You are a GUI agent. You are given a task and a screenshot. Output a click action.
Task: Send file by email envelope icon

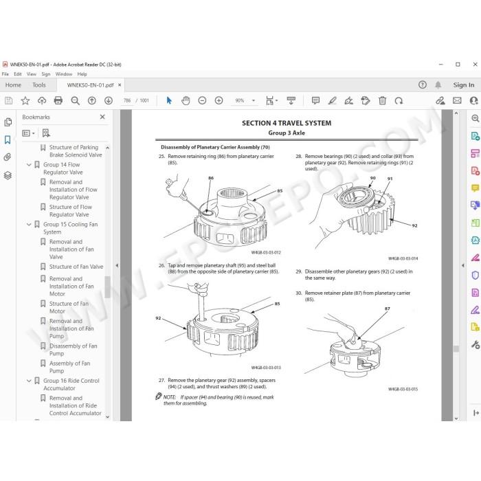click(457, 100)
